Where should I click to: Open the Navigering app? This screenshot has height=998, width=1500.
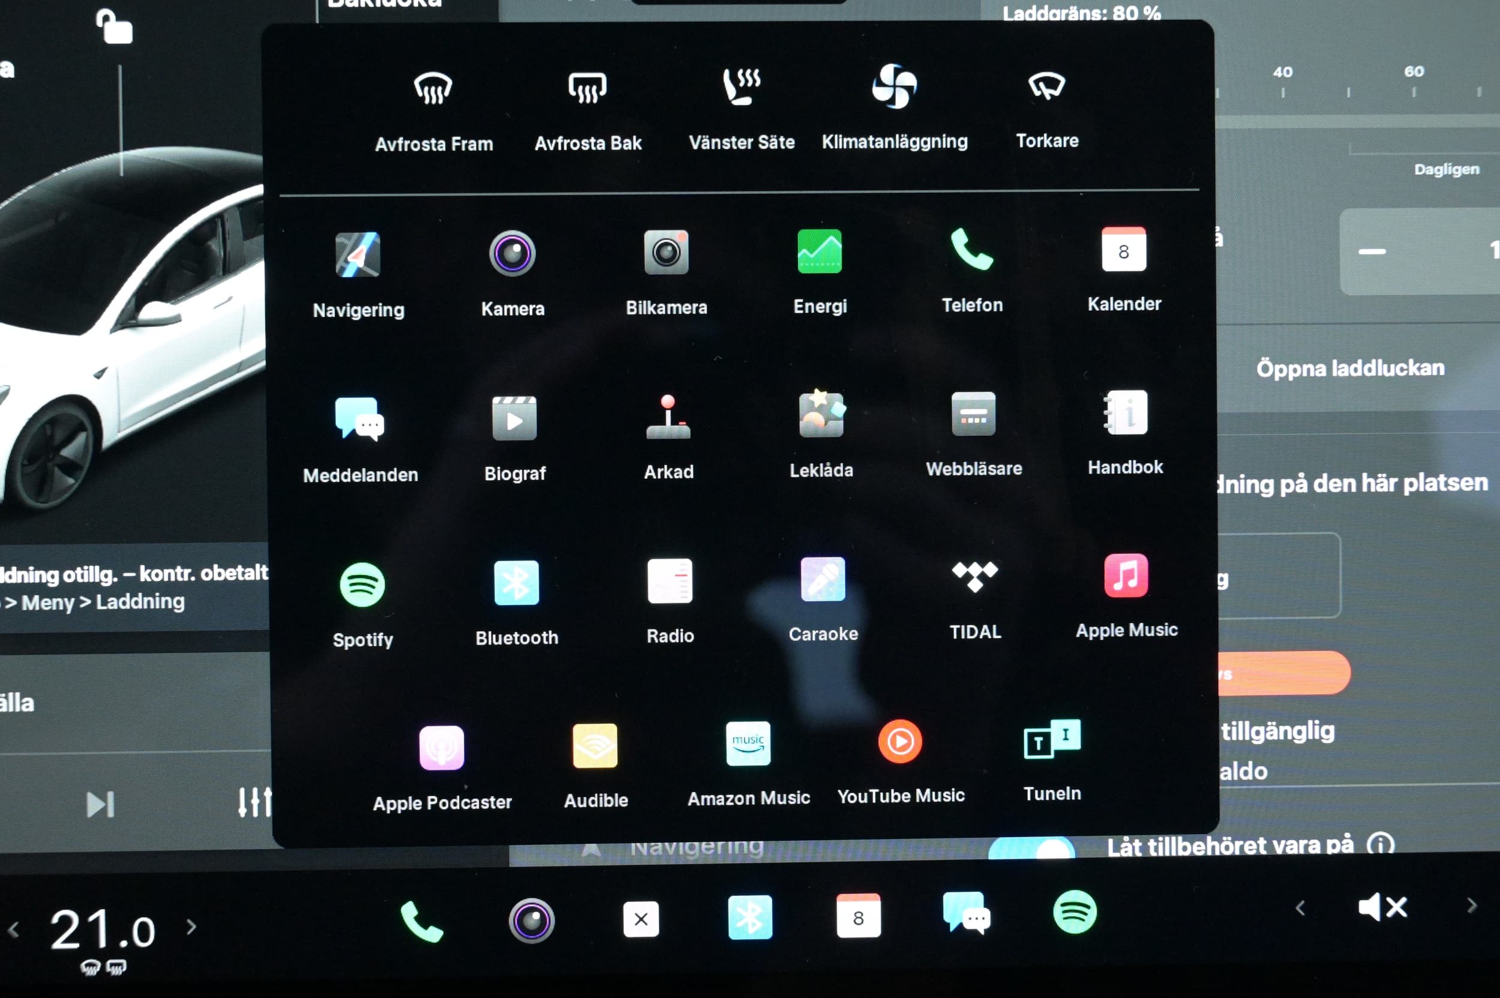[358, 274]
